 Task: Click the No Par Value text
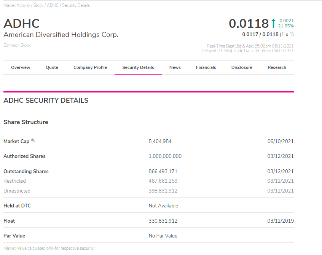[163, 236]
